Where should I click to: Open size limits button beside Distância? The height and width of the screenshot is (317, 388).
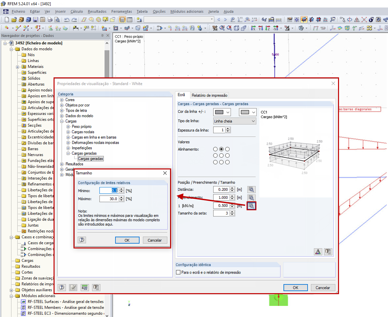click(x=251, y=189)
